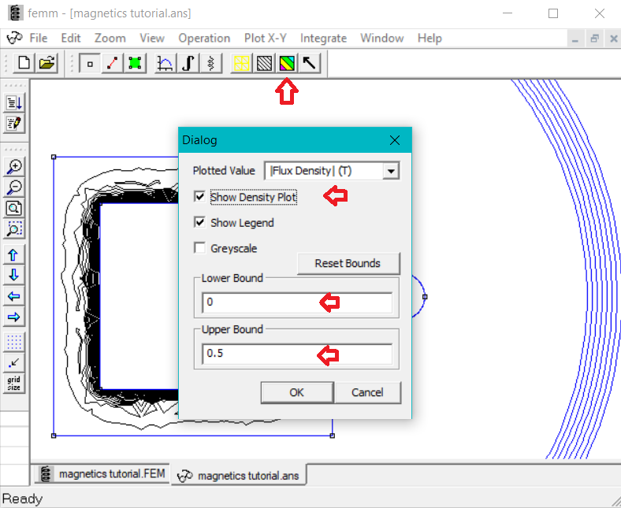Zoom in with the magnifier plus icon
This screenshot has height=508, width=621.
point(14,166)
